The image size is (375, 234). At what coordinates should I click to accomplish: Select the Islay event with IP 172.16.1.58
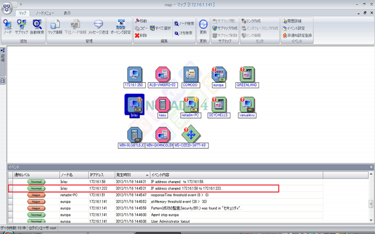coord(165,182)
